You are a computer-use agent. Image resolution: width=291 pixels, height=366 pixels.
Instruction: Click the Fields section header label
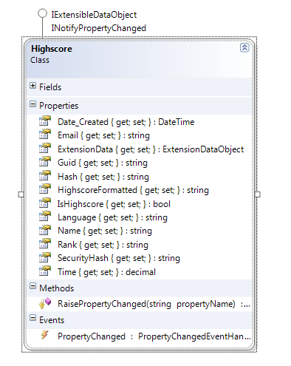50,87
